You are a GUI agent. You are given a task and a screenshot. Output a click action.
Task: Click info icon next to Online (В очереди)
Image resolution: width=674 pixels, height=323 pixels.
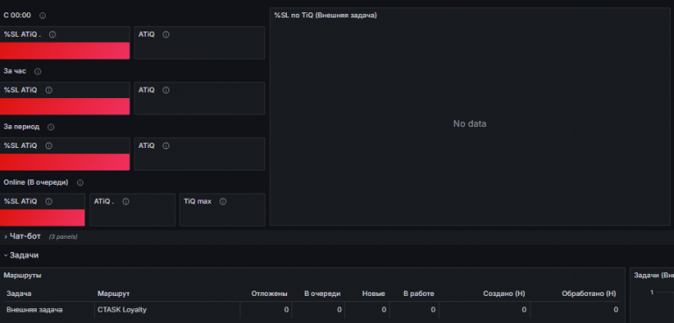coord(80,183)
